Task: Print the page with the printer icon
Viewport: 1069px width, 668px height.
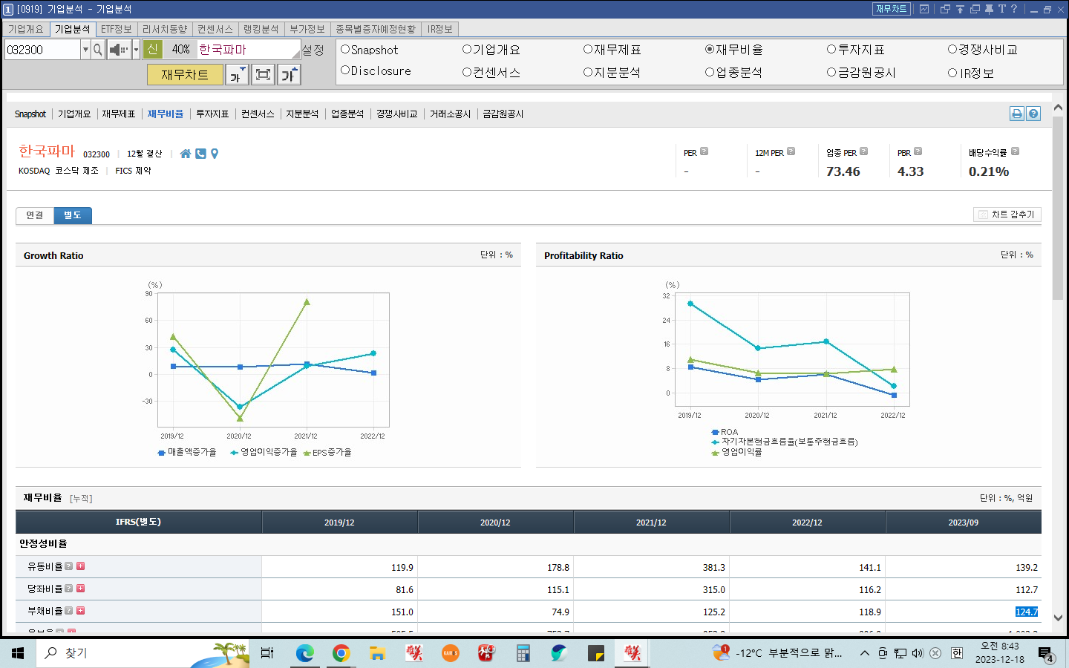Action: tap(1017, 114)
